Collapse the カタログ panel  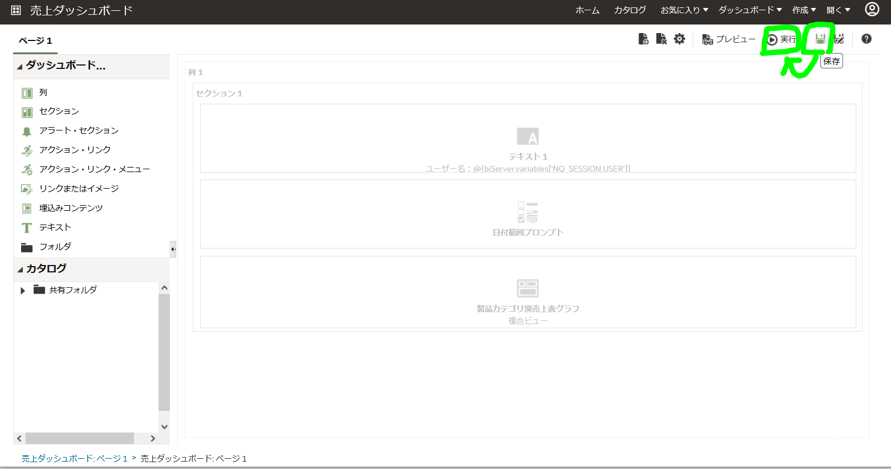[x=20, y=270]
